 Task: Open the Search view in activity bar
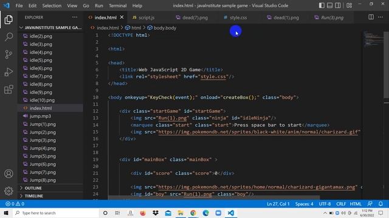(x=9, y=37)
